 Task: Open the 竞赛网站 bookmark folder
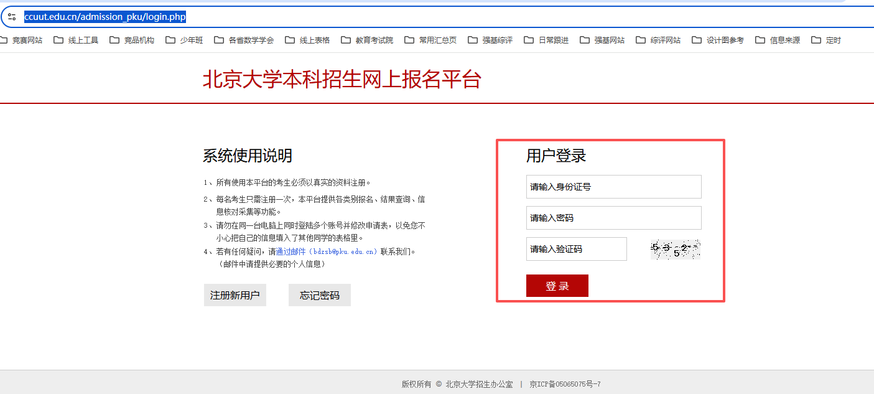pos(22,40)
